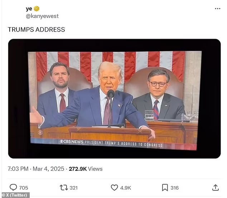Click the 4.9K likes count
Viewport: 227px width, 198px height.
pos(126,188)
